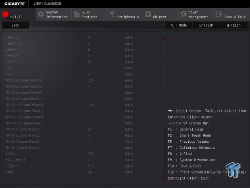Open Auto setting for RttWr(Dimm0/Rank0)
Viewport: 250px width, 188px height.
(129, 129)
